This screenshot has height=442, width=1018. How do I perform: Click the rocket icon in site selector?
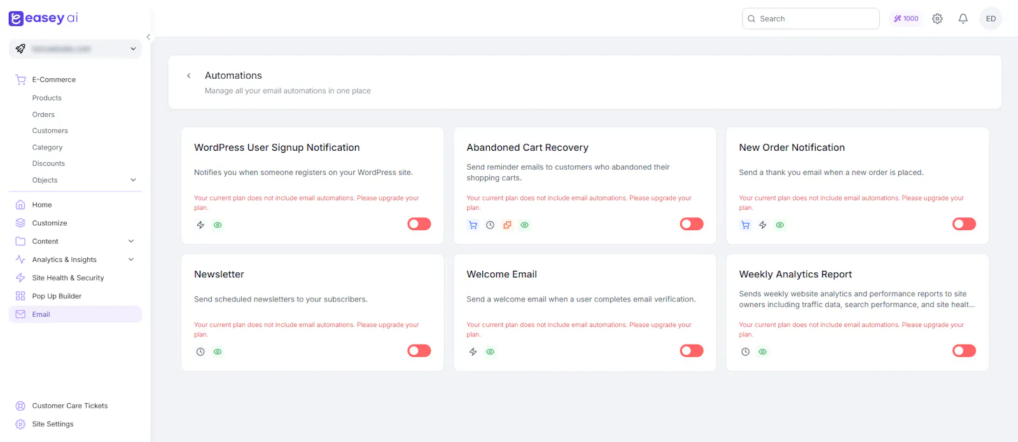(x=20, y=48)
